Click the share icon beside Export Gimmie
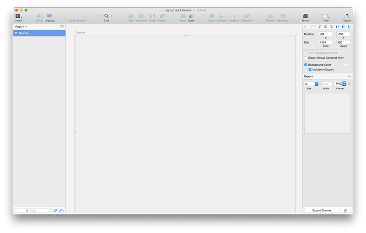 point(346,210)
